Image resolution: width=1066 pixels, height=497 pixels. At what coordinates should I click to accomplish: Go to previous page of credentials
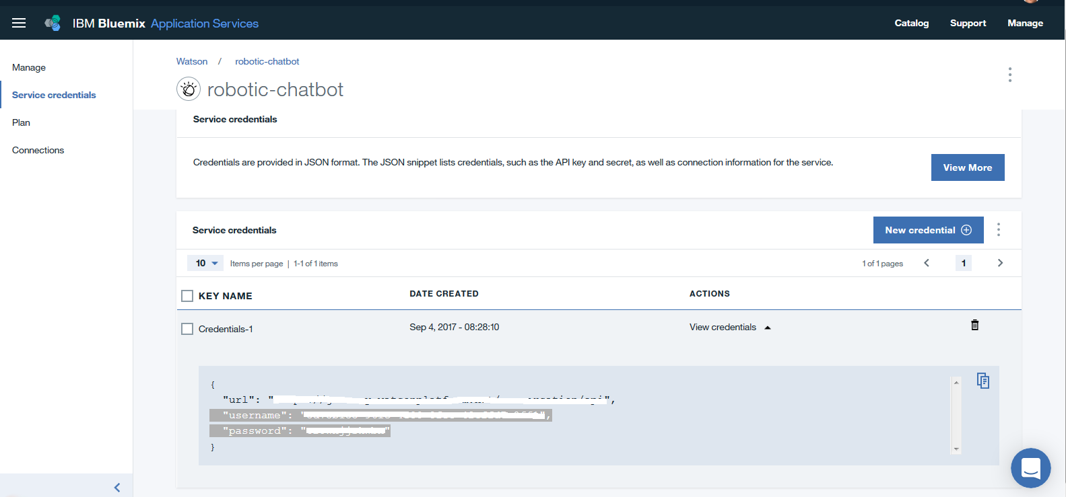point(927,263)
